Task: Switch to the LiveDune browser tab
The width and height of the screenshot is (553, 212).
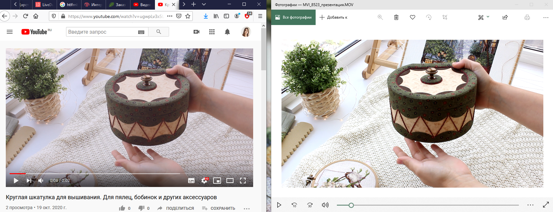Action: coord(44,4)
